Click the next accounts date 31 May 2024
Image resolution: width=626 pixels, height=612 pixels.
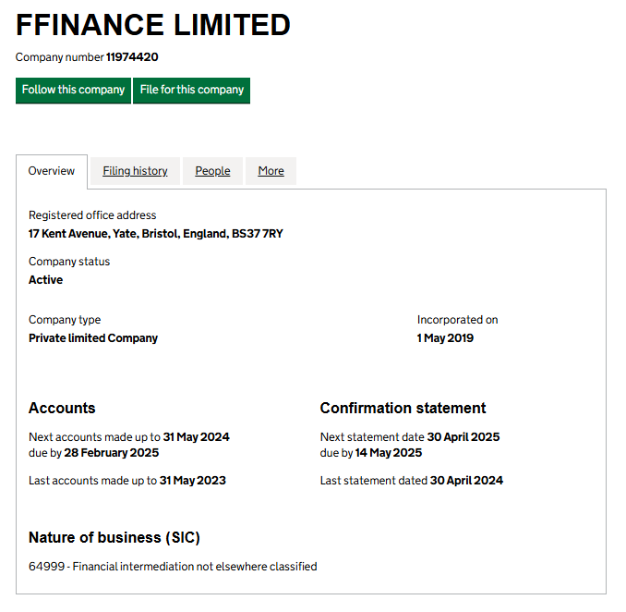click(196, 437)
